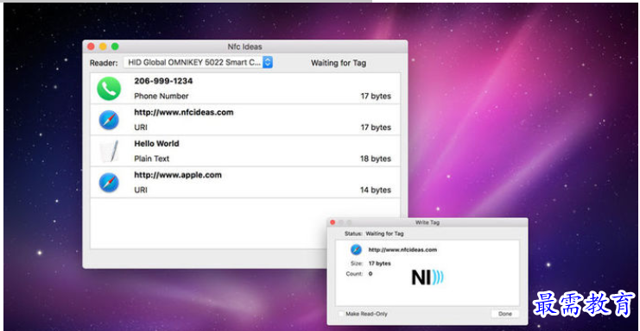Click the Phone Number label
The height and width of the screenshot is (331, 640).
[x=162, y=96]
